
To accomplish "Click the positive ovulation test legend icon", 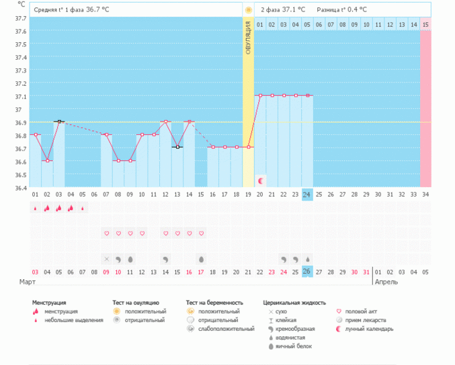I will coord(116,311).
